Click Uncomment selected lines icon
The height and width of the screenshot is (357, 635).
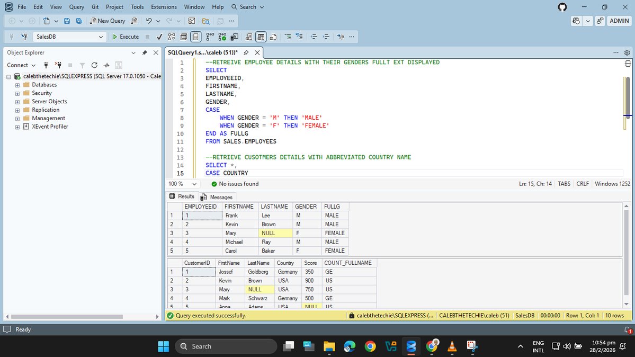point(299,37)
